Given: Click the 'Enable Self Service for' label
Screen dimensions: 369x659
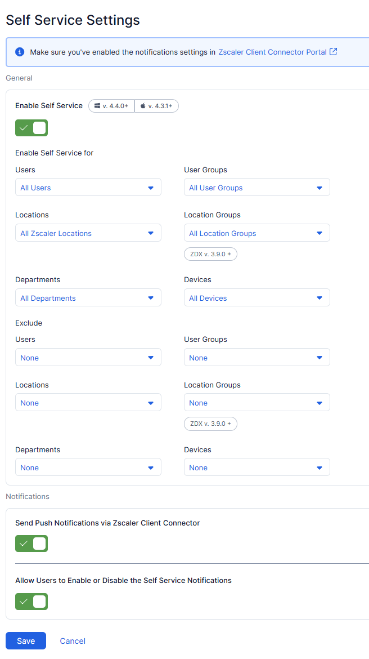Looking at the screenshot, I should (x=54, y=153).
